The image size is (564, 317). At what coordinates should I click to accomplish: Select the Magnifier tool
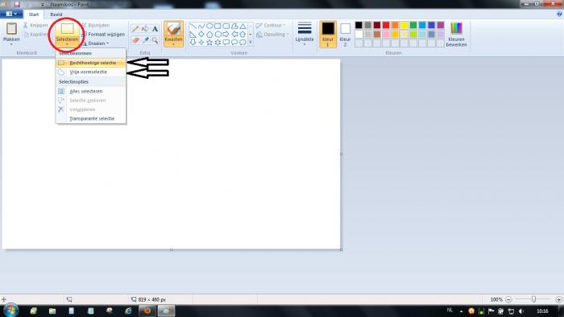(x=155, y=40)
